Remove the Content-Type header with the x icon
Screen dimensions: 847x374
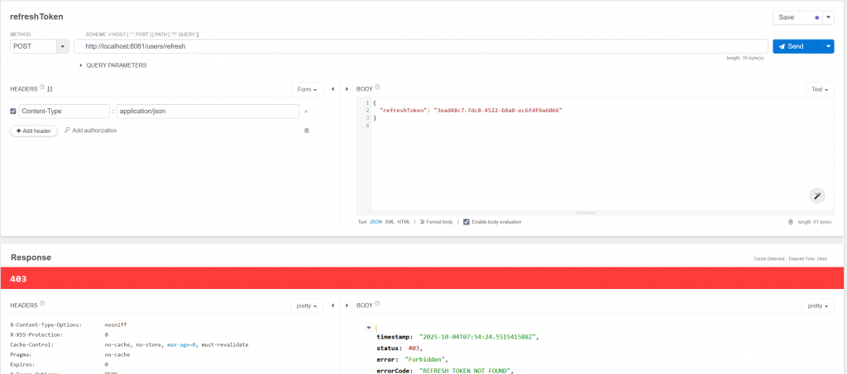coord(306,111)
